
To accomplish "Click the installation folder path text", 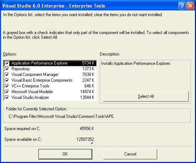I will (x=61, y=116).
